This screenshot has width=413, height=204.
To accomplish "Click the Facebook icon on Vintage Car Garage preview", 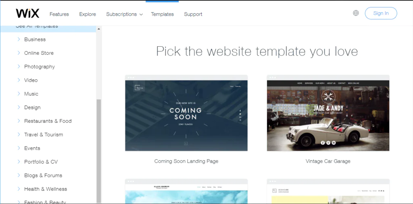I will coord(323,143).
